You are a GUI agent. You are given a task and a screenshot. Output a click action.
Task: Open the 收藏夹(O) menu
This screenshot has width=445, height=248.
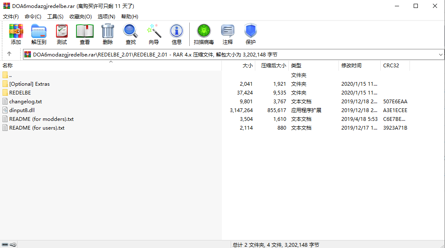coord(81,16)
